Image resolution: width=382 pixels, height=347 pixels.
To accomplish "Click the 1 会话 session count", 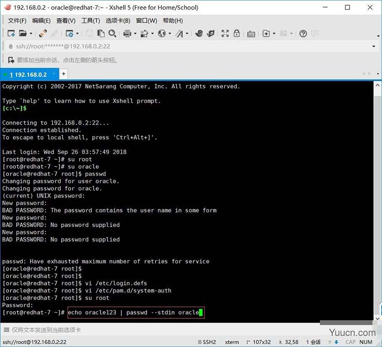I will (x=313, y=342).
